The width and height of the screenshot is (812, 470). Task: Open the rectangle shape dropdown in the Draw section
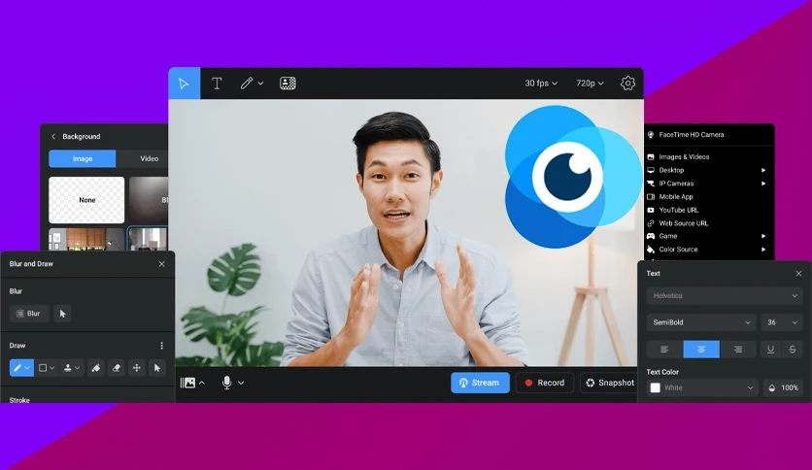pyautogui.click(x=47, y=368)
